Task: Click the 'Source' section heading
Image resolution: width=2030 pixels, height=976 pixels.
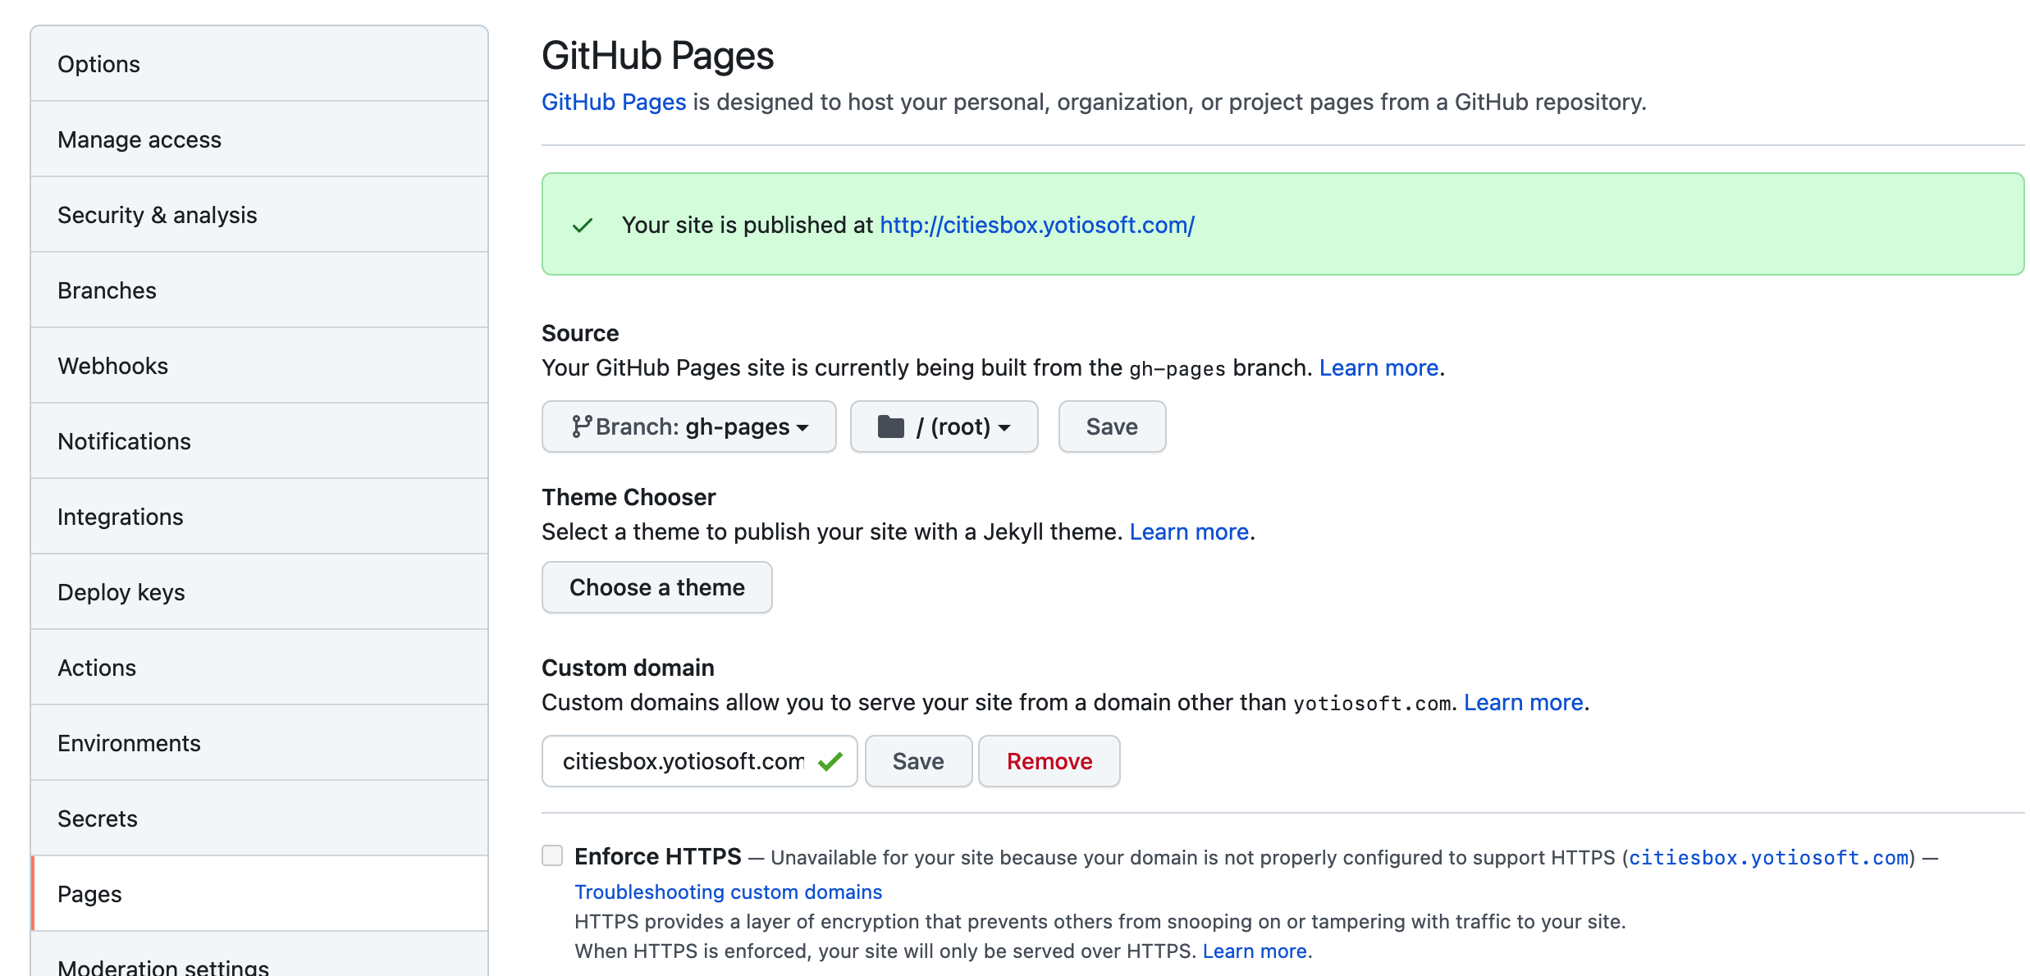Action: pos(580,333)
